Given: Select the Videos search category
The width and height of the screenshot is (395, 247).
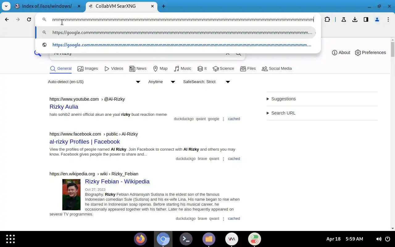Looking at the screenshot, I should (114, 69).
